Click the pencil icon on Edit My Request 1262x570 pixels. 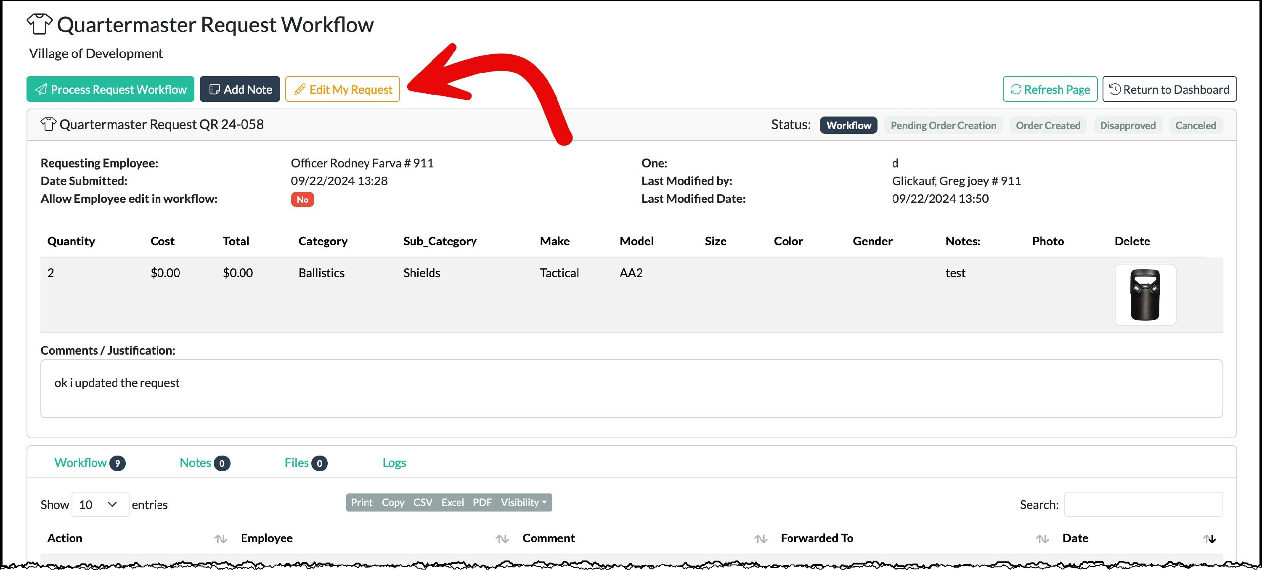click(x=300, y=89)
